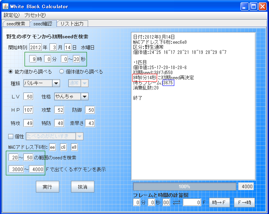Image resolution: width=269 pixels, height=214 pixels.
Task: Maximize the White Black Calculator window
Action: click(x=253, y=7)
